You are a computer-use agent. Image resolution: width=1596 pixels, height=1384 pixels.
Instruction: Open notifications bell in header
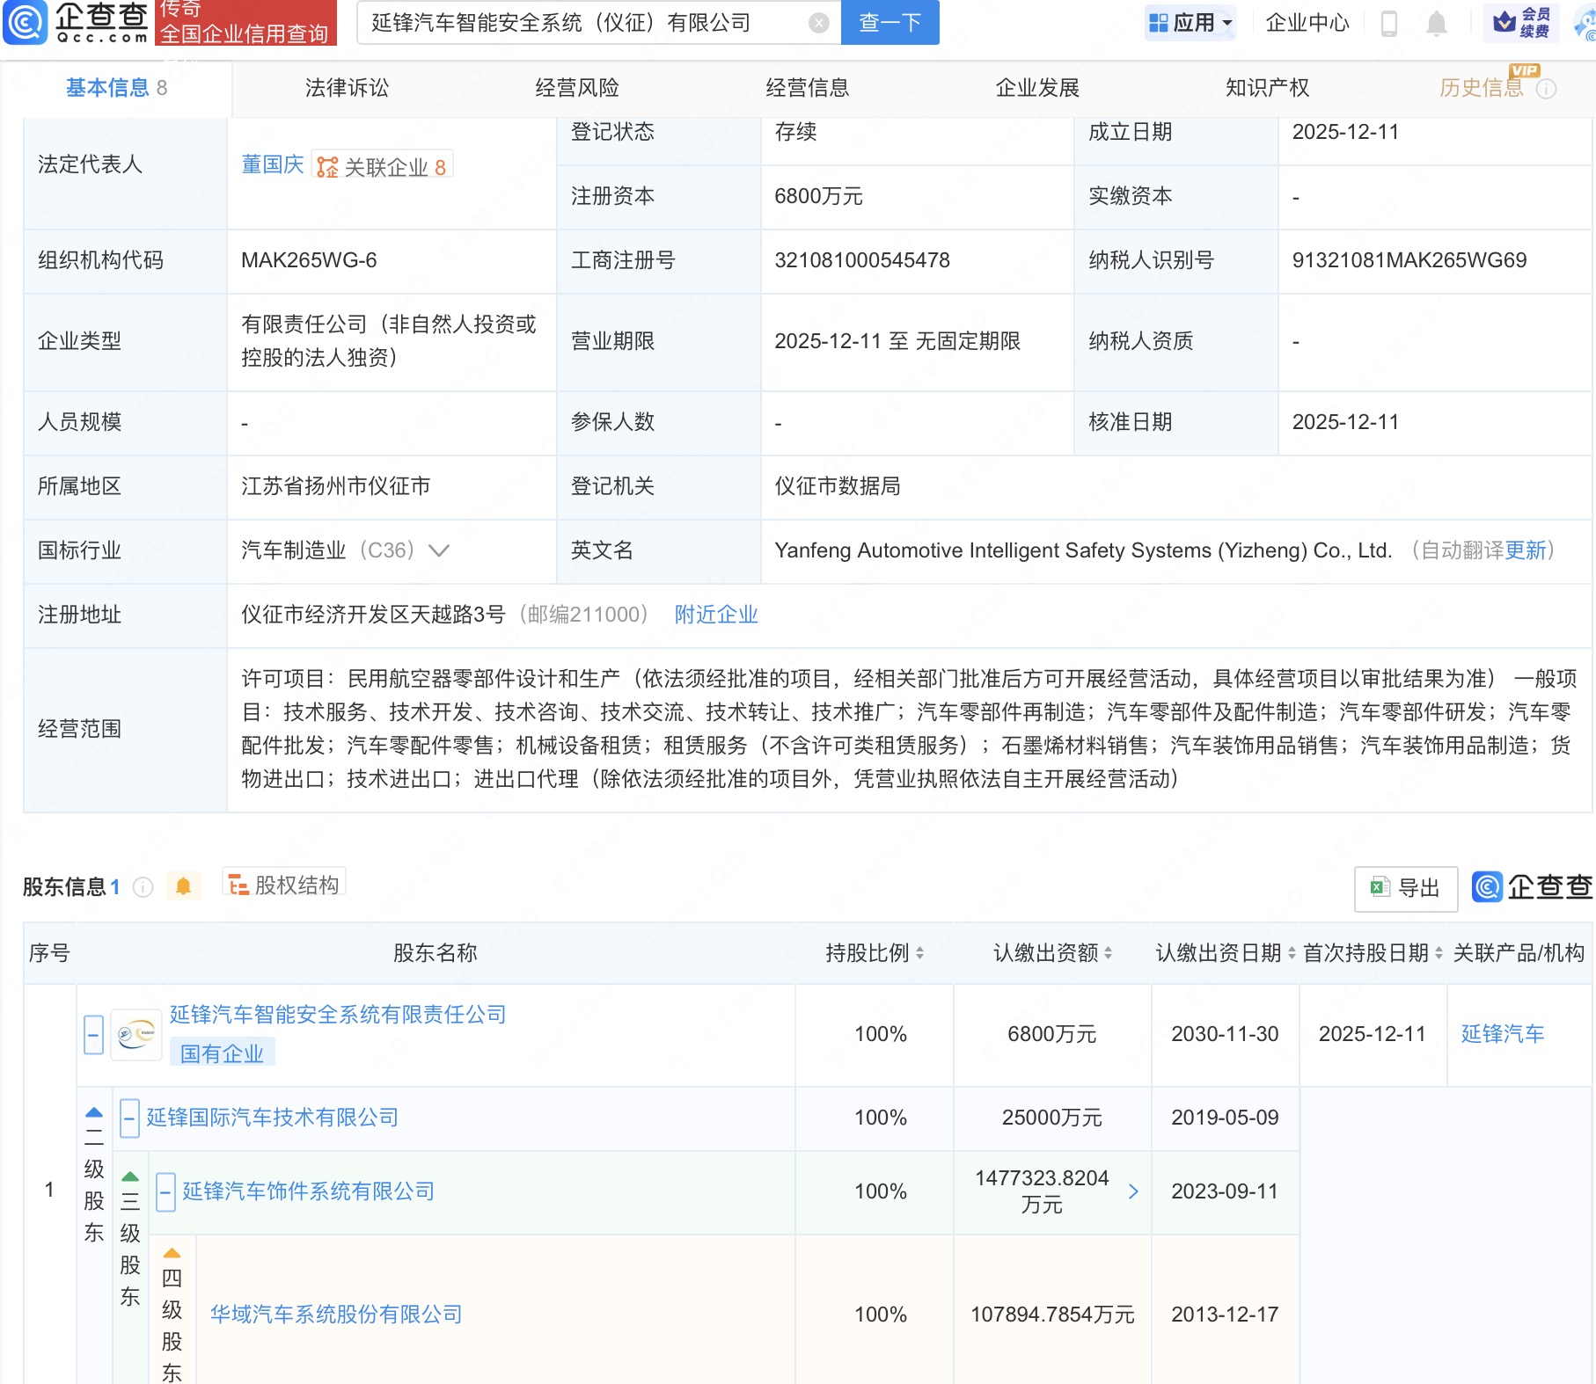click(x=1436, y=23)
